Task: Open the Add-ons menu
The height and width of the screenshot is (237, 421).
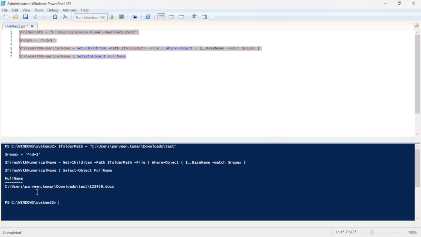Action: 69,10
